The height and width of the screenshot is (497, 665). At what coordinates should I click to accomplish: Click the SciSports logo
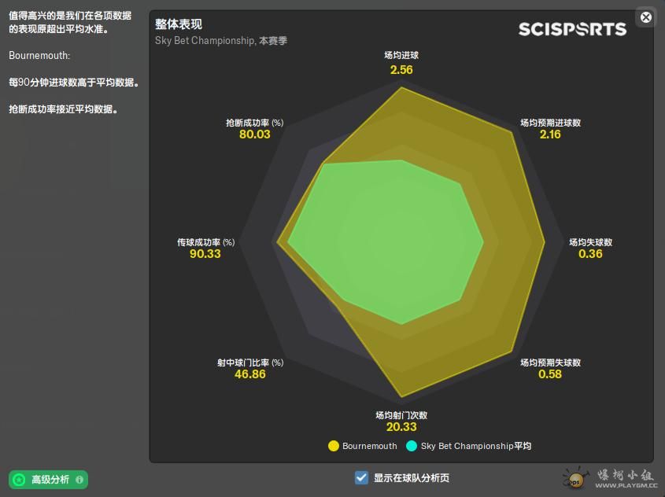pos(572,29)
